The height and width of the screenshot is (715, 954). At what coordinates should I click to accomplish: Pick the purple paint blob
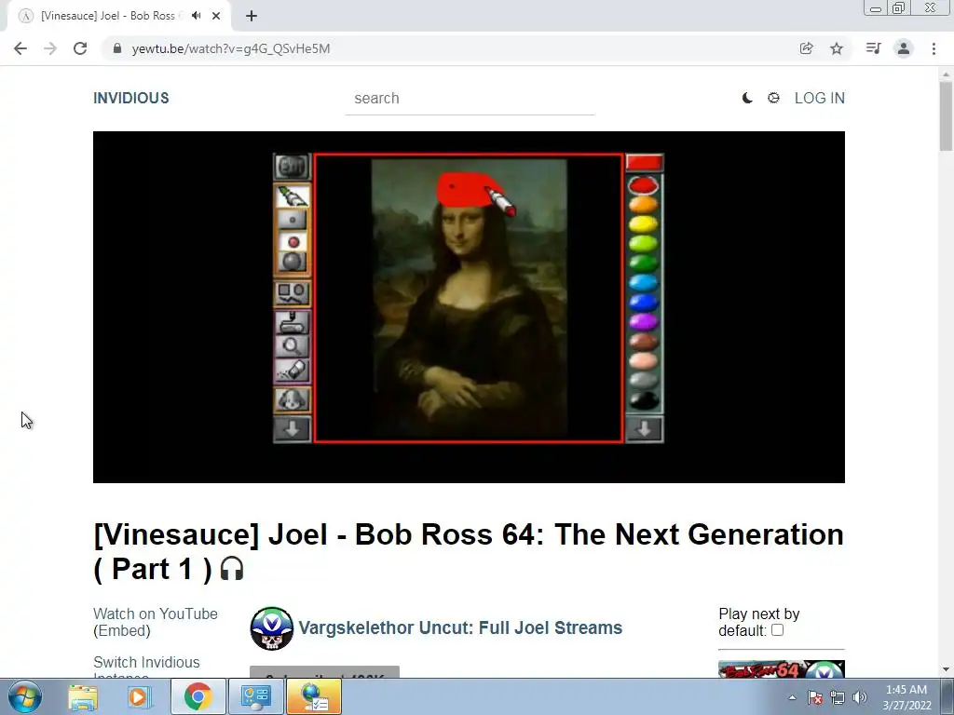click(643, 321)
